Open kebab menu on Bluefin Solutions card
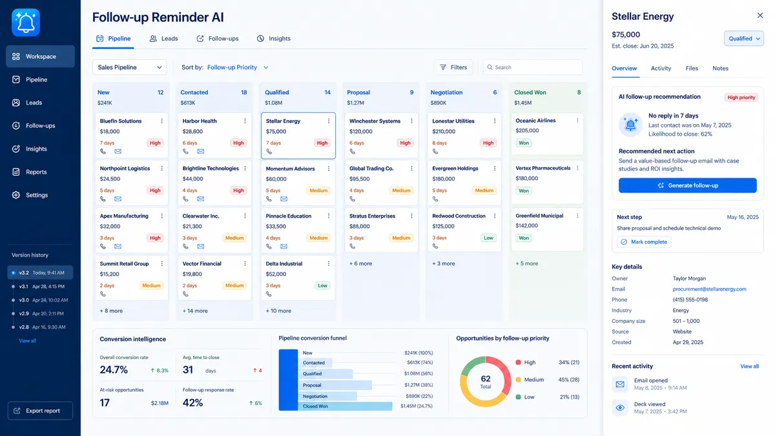Image resolution: width=775 pixels, height=436 pixels. 161,121
